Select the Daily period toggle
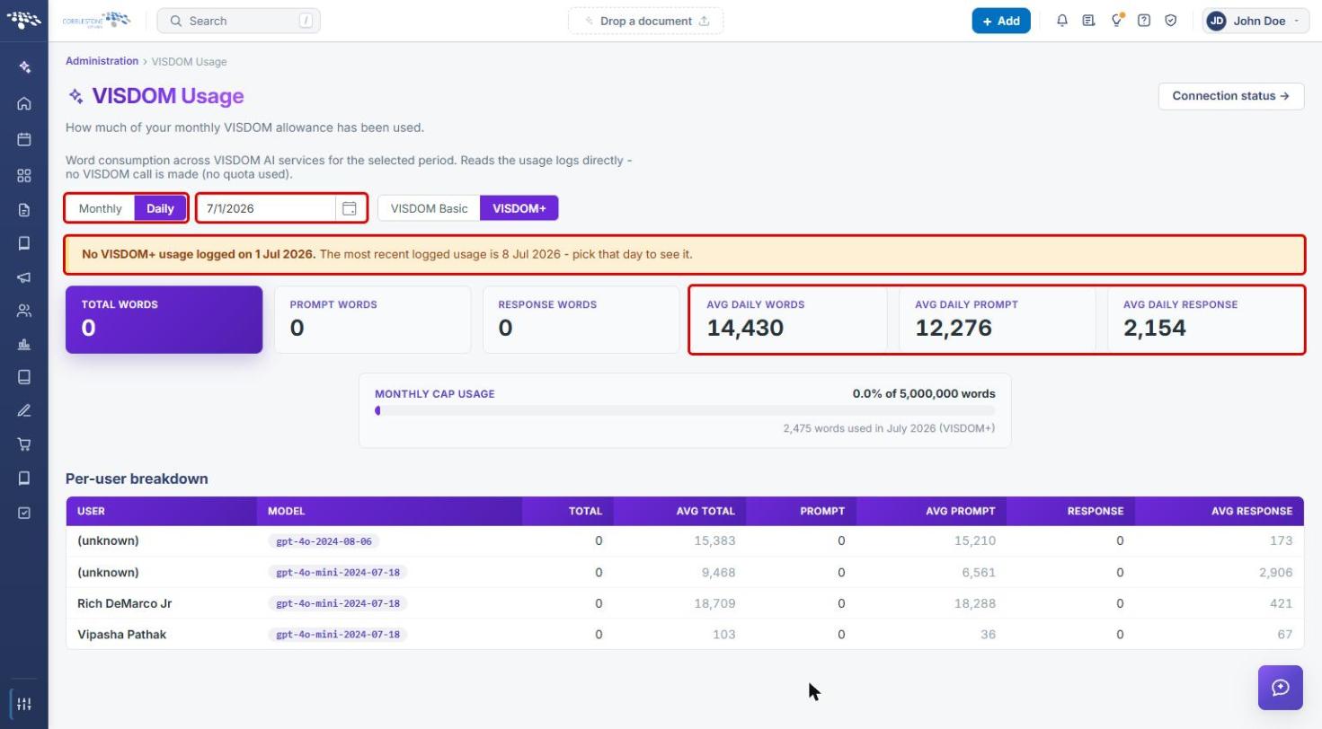1322x729 pixels. (x=160, y=208)
